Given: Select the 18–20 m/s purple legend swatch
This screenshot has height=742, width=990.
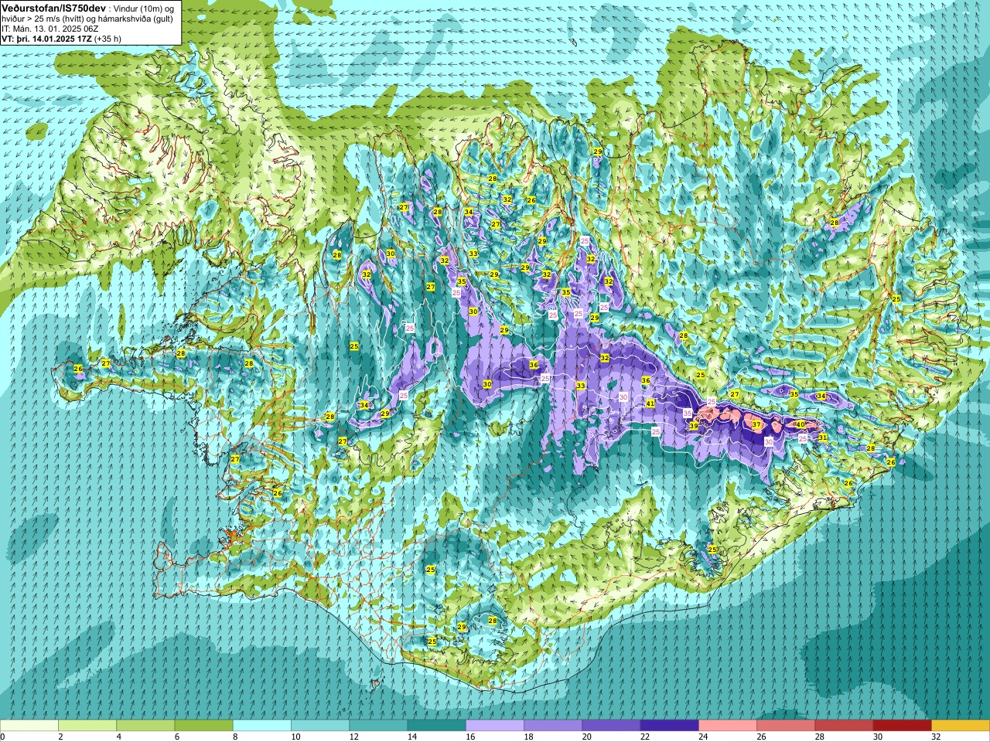Looking at the screenshot, I should coord(553,726).
